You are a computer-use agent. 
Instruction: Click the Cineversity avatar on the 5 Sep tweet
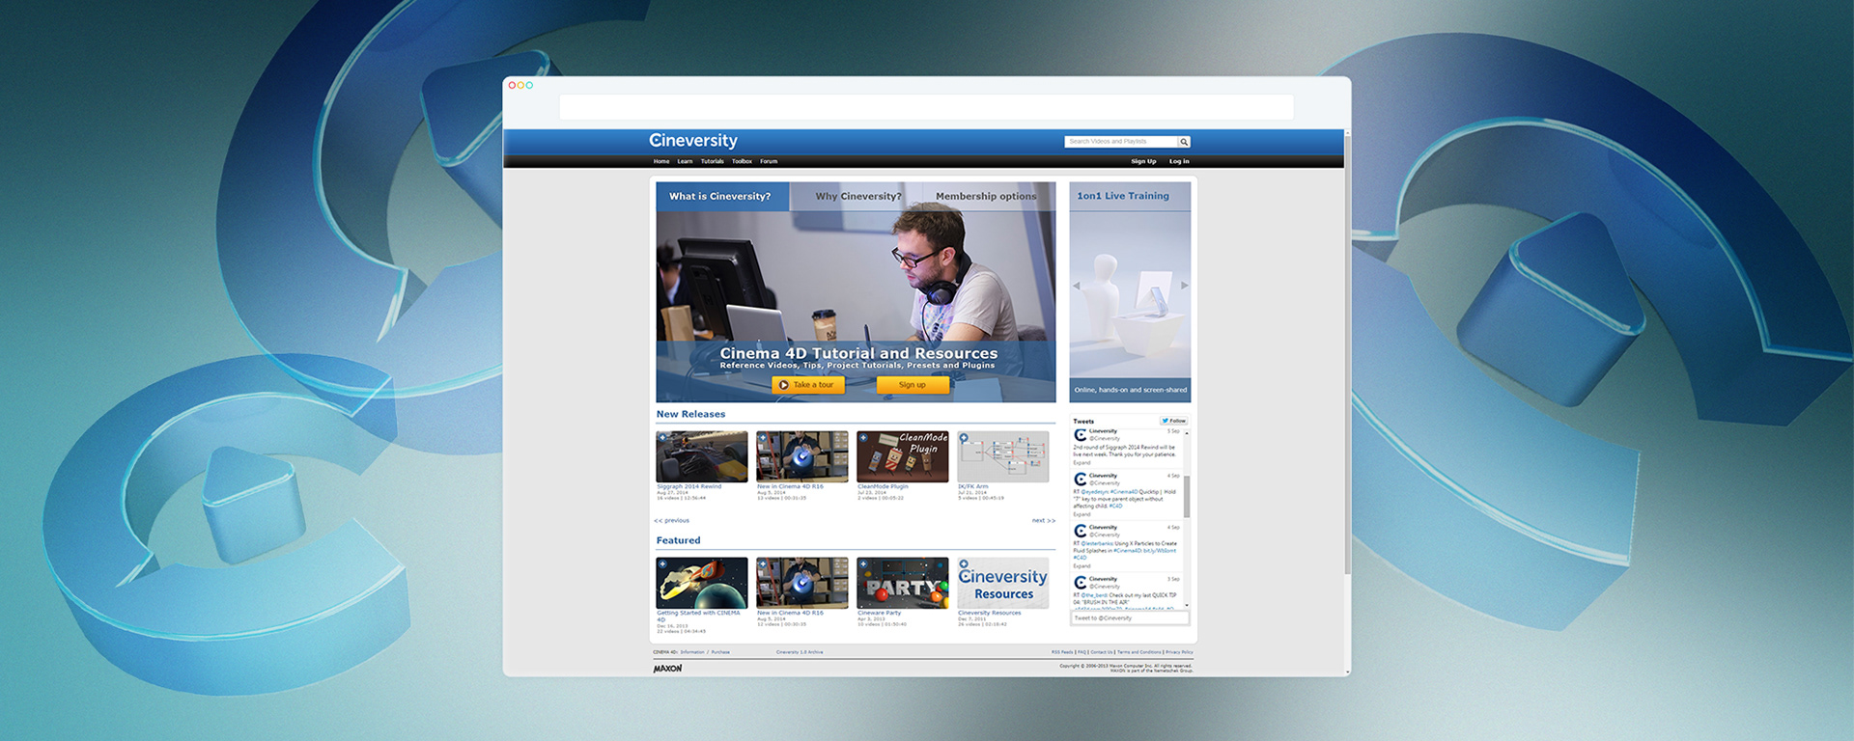click(1081, 435)
